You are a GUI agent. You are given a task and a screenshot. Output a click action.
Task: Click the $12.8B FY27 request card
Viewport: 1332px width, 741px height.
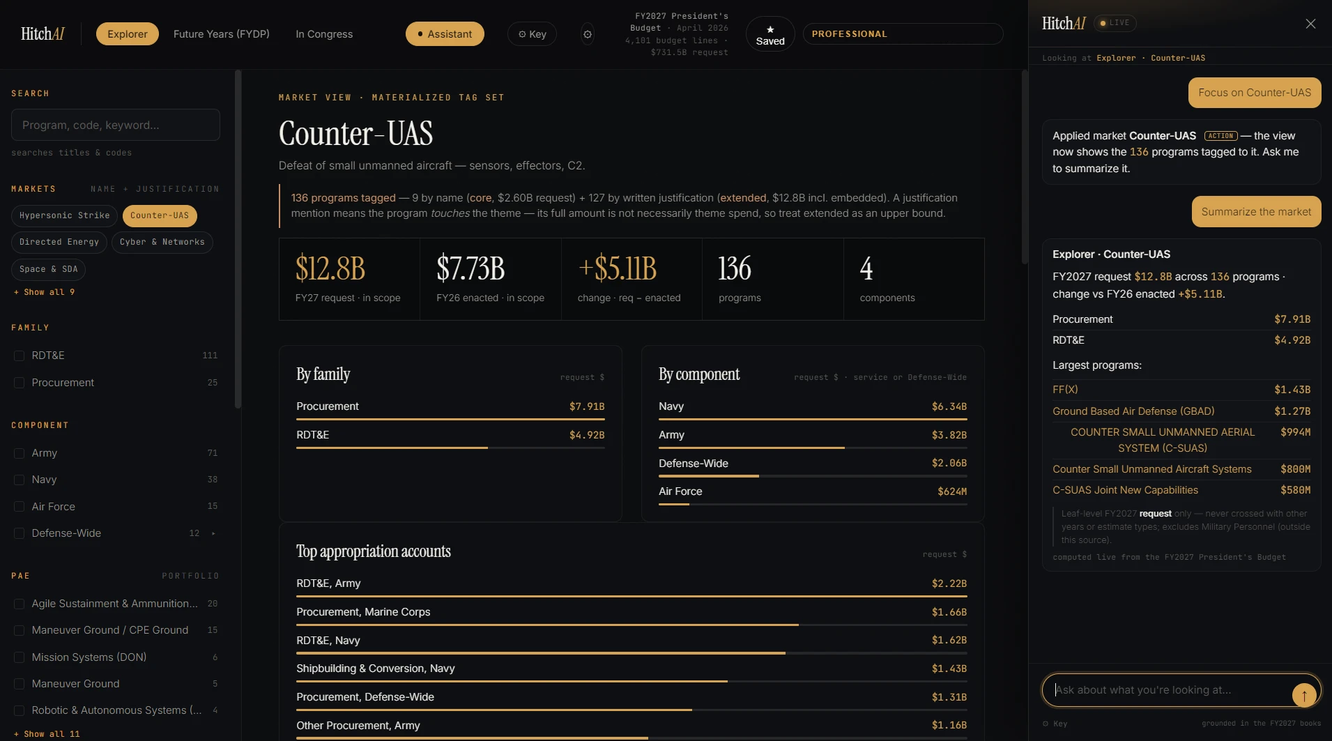point(349,279)
